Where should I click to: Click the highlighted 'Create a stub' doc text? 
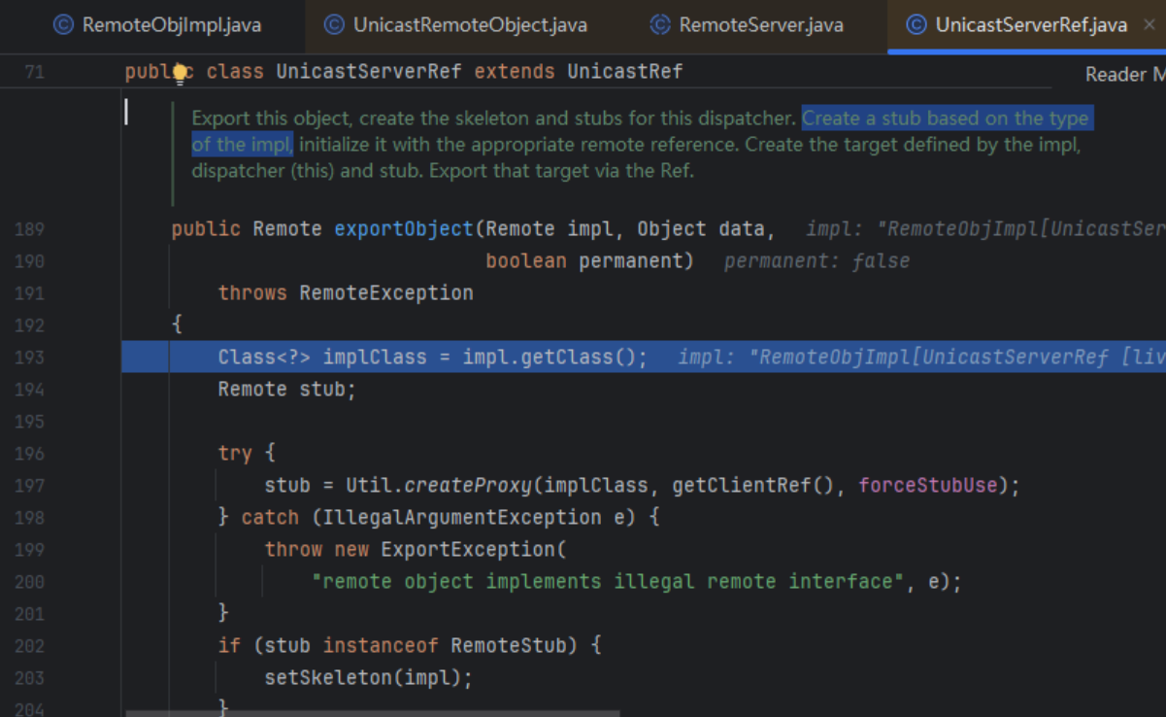pos(945,119)
